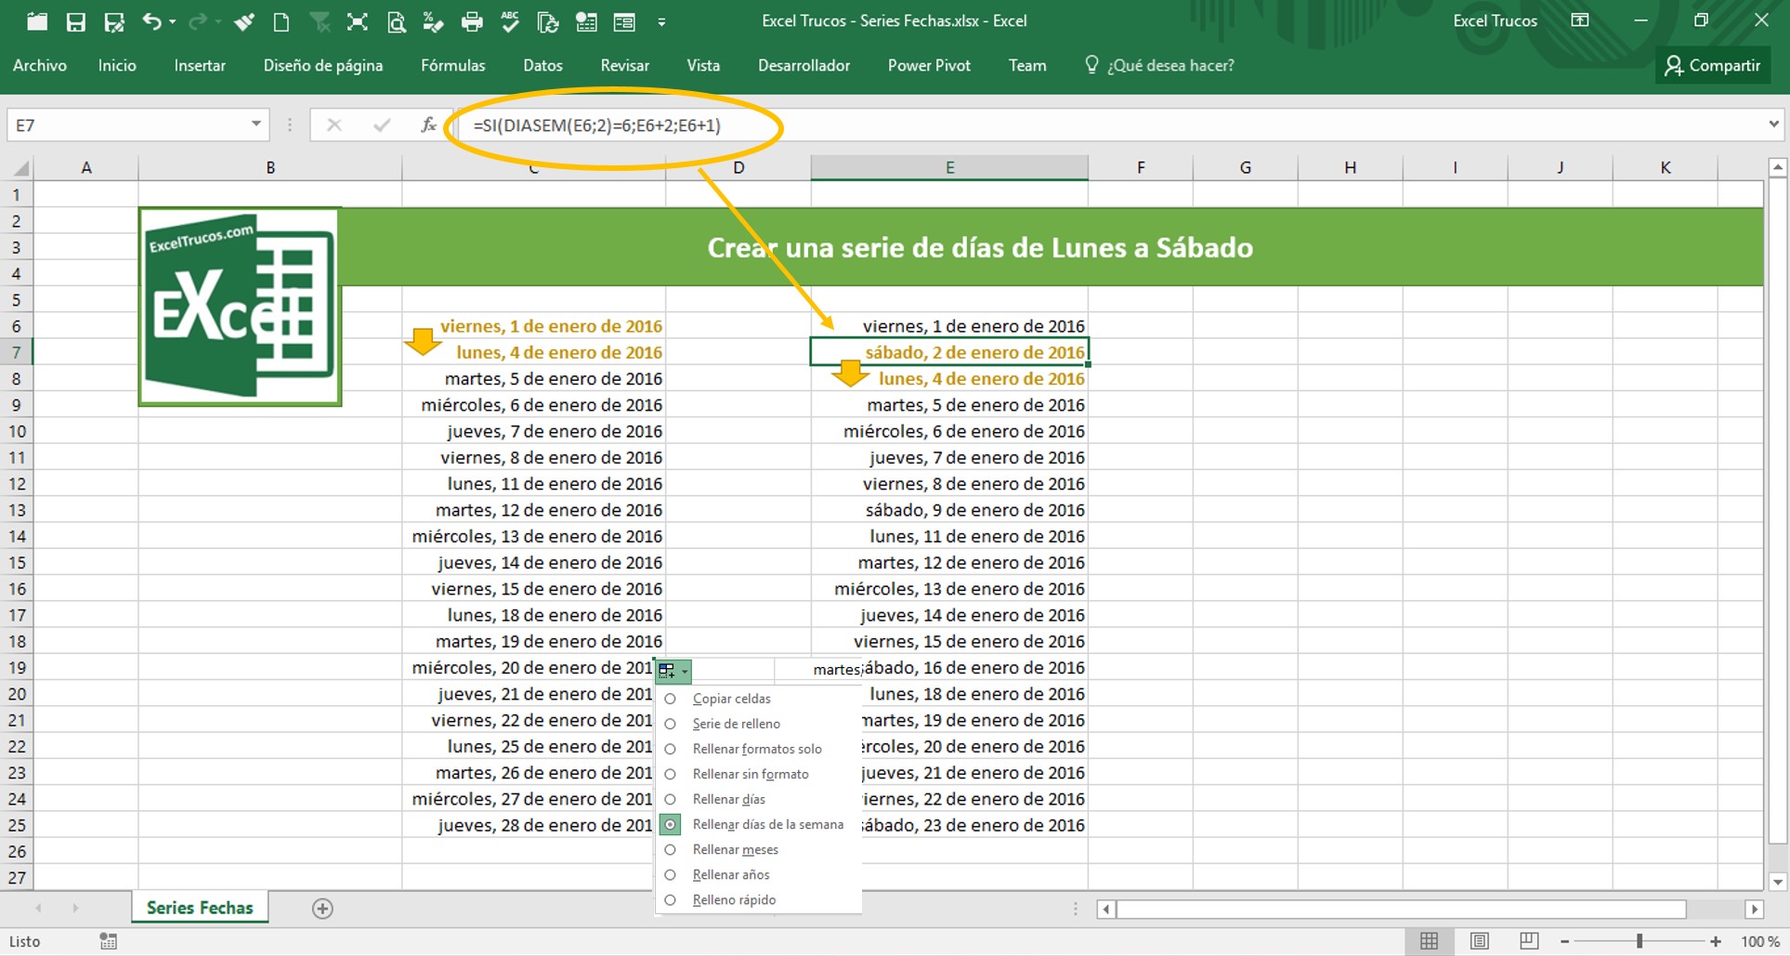Add a new sheet with plus button
Viewport: 1790px width, 956px height.
(x=322, y=909)
